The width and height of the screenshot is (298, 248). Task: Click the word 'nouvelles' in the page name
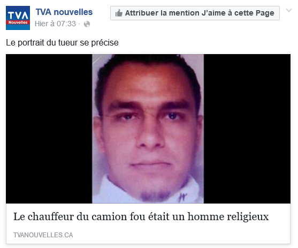(x=73, y=12)
